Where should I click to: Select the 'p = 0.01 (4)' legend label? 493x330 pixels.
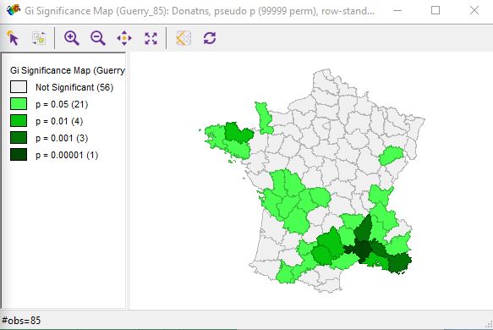tap(59, 121)
